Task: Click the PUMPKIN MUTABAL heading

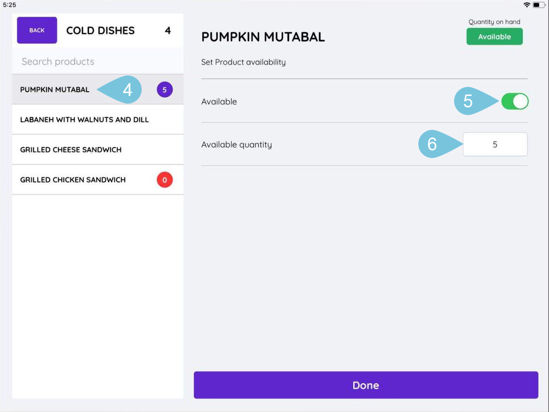Action: [x=263, y=37]
